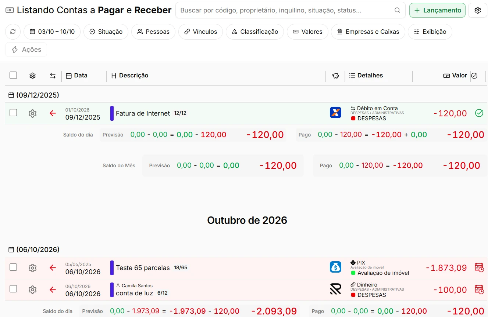Click the search magnifier icon
Viewport: 488px width, 317px height.
tap(397, 10)
